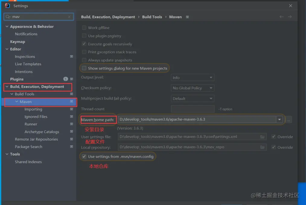Click project icon on Archetype Catalogs row
306x205 pixels.
[72, 132]
